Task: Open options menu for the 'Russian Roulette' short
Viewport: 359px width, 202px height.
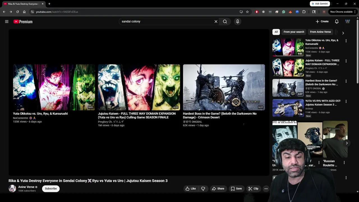Action: coord(344,162)
